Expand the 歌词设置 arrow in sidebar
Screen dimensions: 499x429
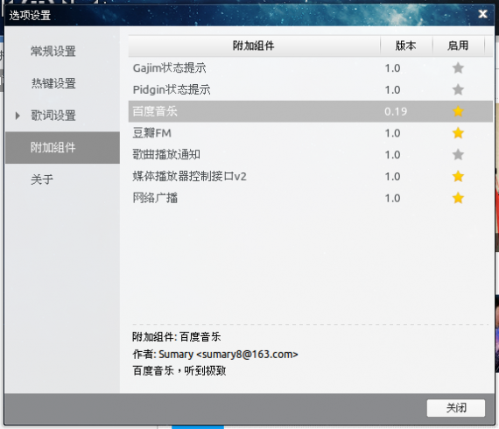pos(18,116)
